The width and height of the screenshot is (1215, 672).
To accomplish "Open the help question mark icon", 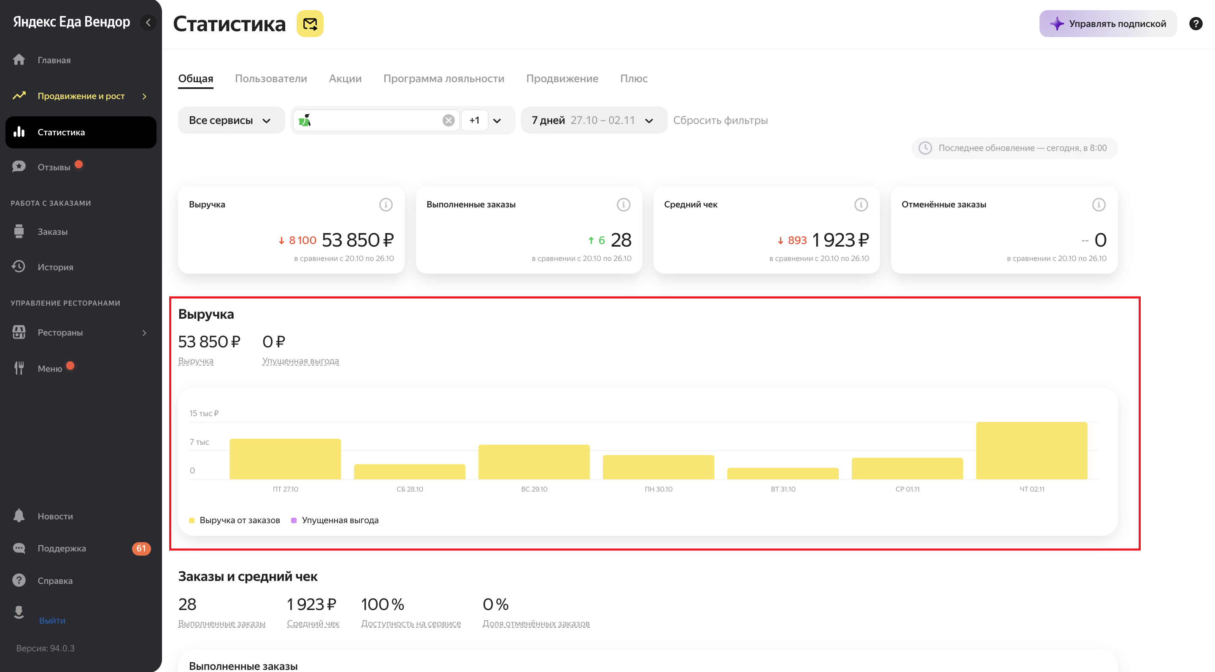I will tap(1195, 24).
